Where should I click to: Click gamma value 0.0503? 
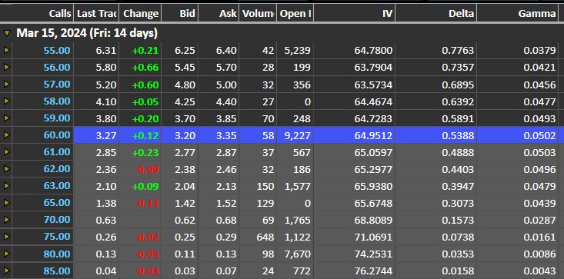click(x=539, y=152)
